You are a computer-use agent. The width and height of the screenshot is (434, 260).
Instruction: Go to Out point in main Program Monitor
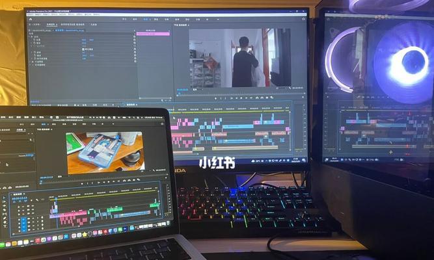pyautogui.click(x=251, y=98)
